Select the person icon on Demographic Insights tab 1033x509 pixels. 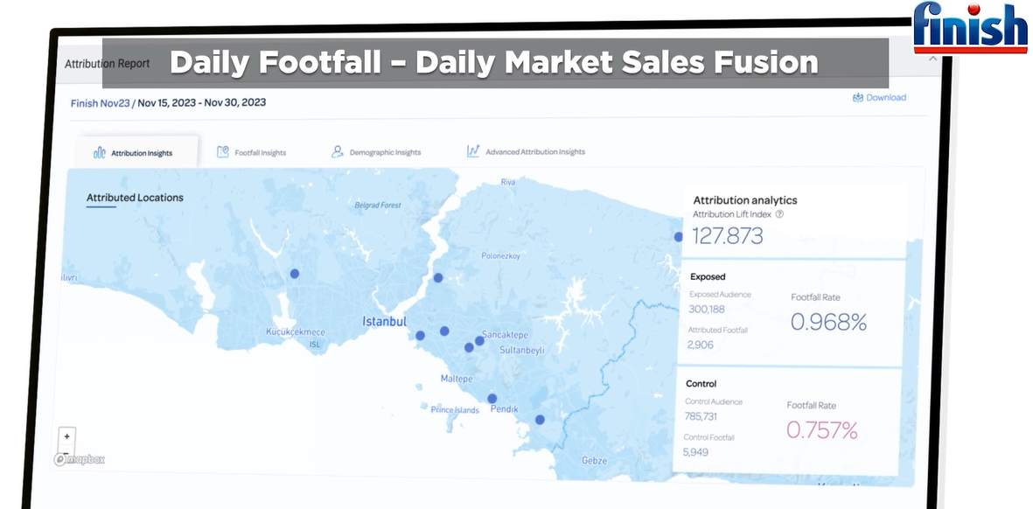(x=336, y=151)
